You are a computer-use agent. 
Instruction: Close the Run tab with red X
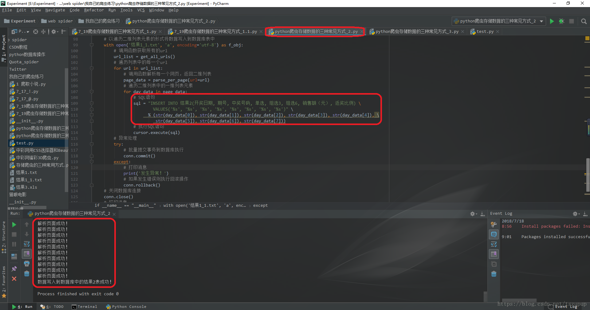14,279
